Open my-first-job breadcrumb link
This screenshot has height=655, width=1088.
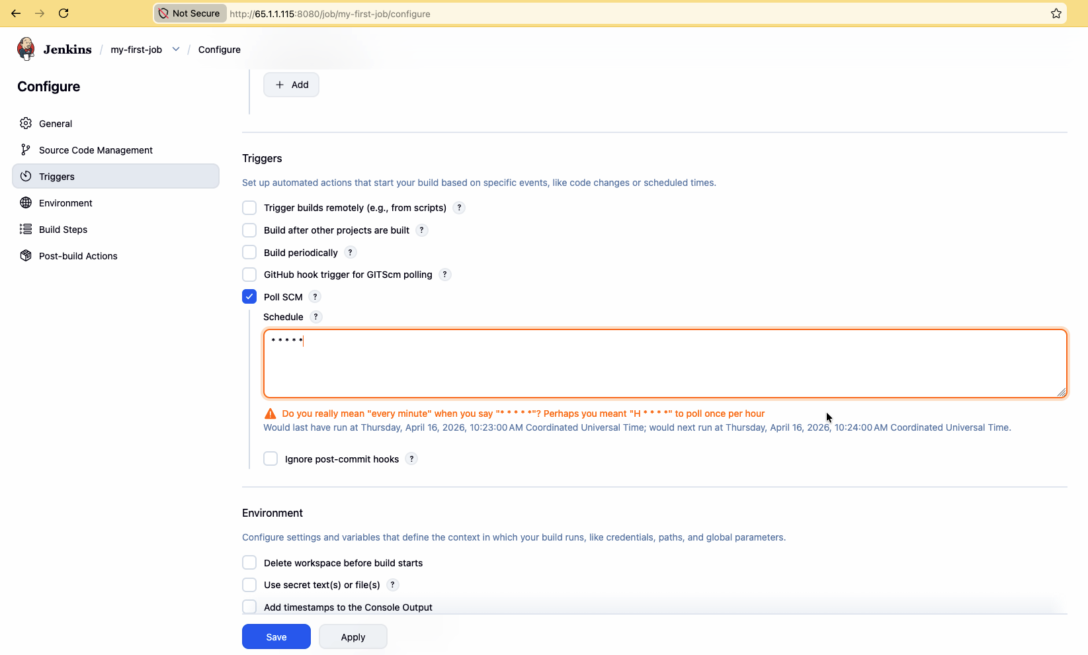pyautogui.click(x=136, y=50)
